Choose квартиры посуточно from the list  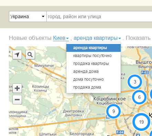94,56
